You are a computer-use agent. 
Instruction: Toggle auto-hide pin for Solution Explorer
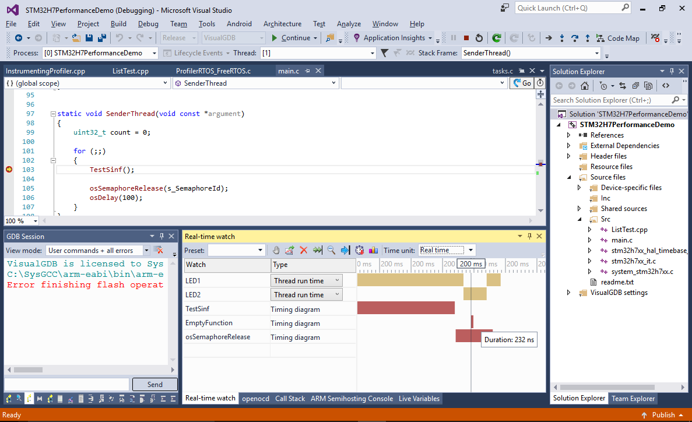(x=672, y=71)
